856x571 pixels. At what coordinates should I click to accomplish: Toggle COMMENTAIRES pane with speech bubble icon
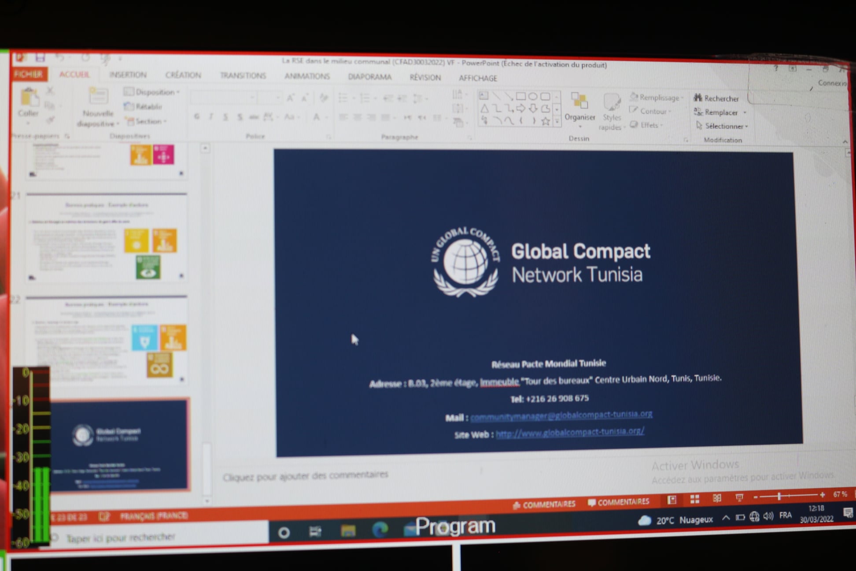click(618, 501)
